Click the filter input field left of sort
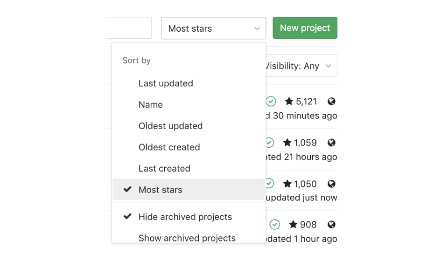The image size is (448, 261). pyautogui.click(x=129, y=27)
